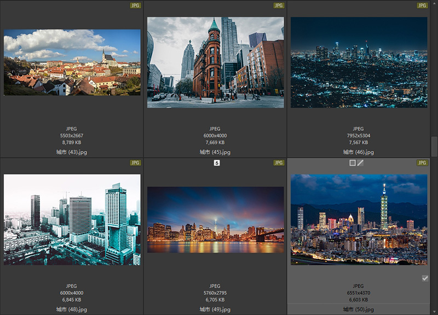Click the square rating icon on 城市 (50).jpg
The width and height of the screenshot is (438, 315).
(x=353, y=163)
